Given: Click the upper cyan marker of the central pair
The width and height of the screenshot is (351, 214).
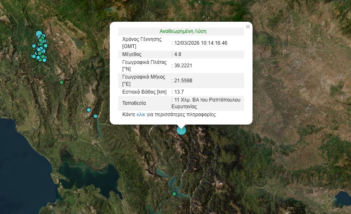Looking at the screenshot, I should [89, 110].
